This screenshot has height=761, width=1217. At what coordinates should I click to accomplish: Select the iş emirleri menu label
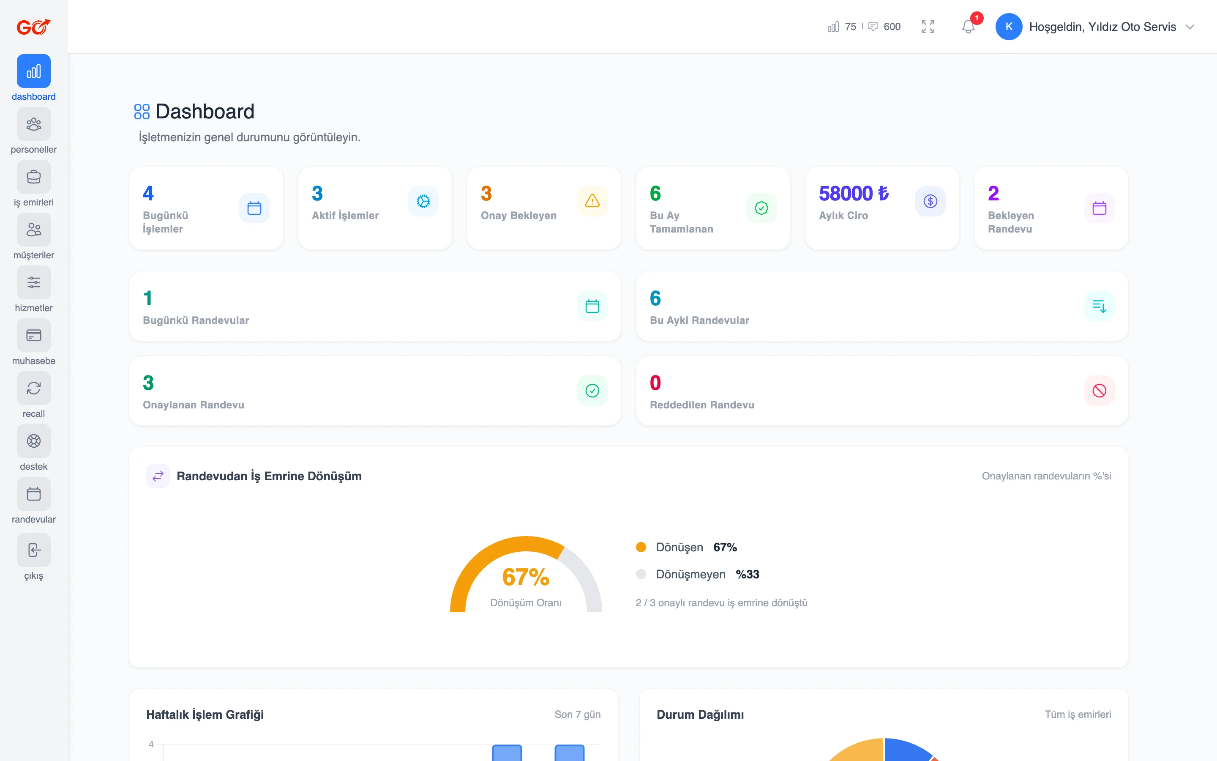(34, 203)
